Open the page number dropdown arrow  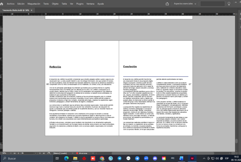[x=36, y=153]
